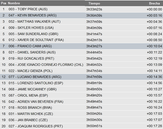Click the Brecha column header

click(x=155, y=3)
